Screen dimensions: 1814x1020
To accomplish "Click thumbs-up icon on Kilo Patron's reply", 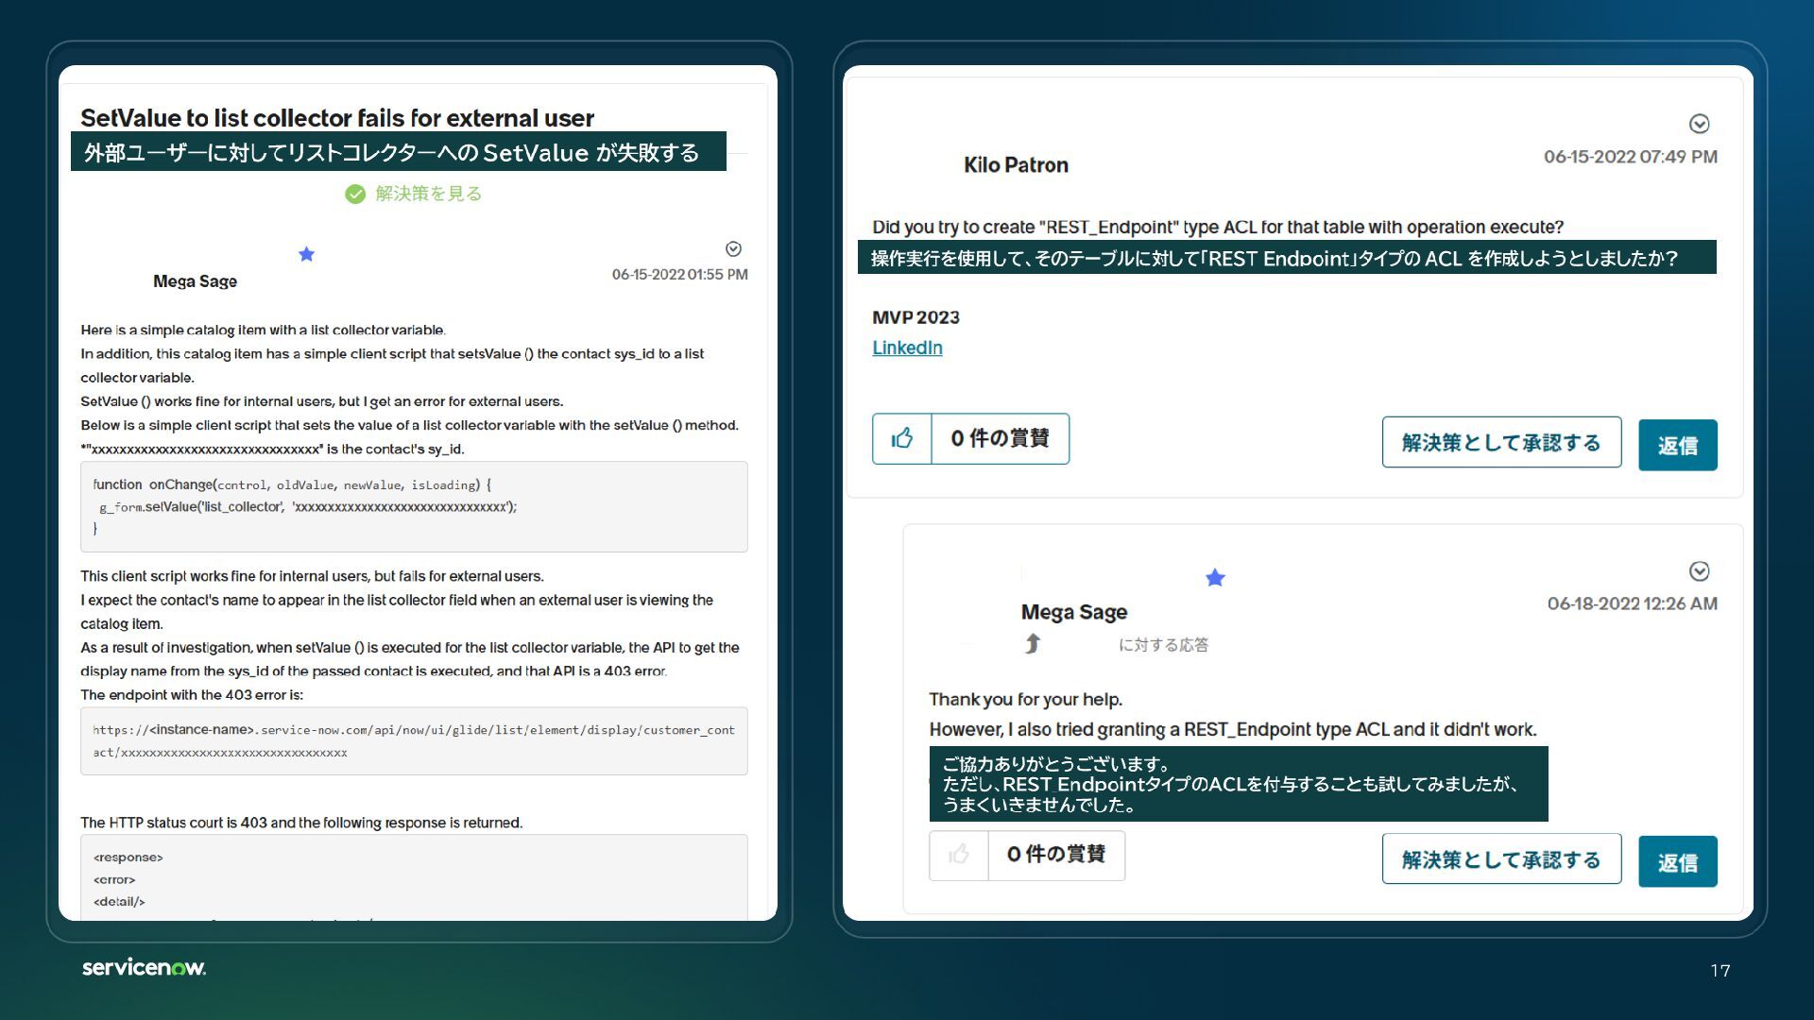I will (x=901, y=438).
